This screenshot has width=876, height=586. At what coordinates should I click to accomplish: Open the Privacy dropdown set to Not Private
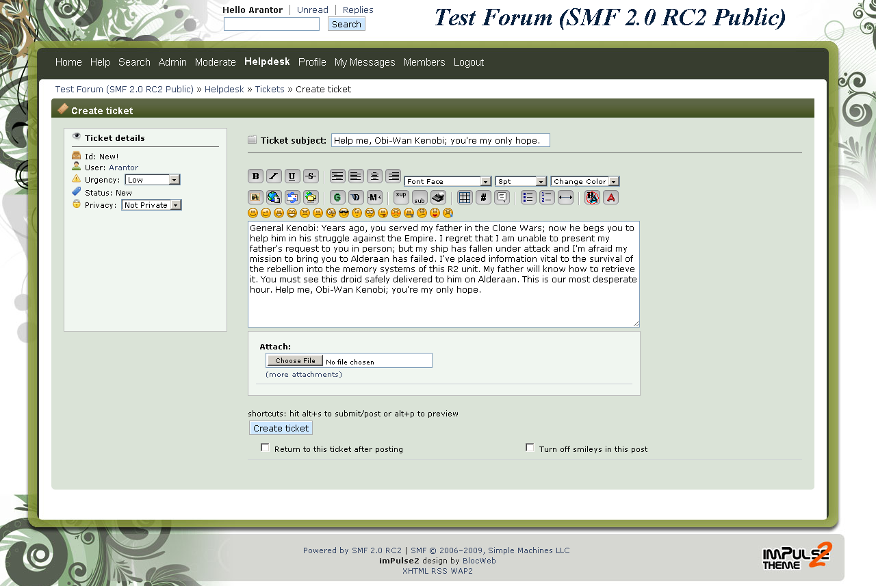pyautogui.click(x=151, y=205)
